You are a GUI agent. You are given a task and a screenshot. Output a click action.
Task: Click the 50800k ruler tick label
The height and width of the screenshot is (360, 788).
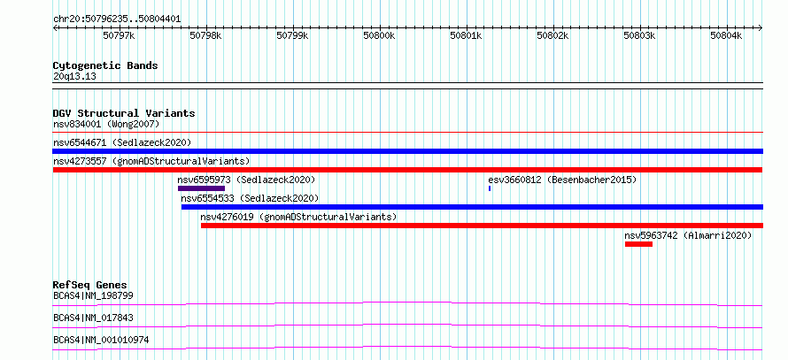click(x=380, y=35)
